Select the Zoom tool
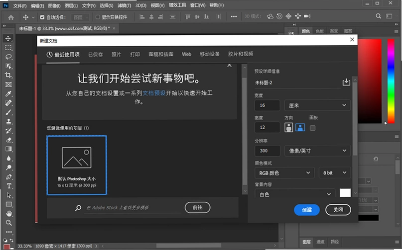 pyautogui.click(x=8, y=223)
